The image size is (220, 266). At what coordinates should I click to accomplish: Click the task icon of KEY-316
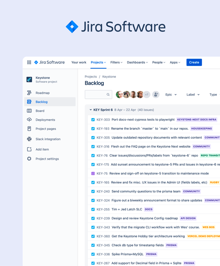coord(93,146)
